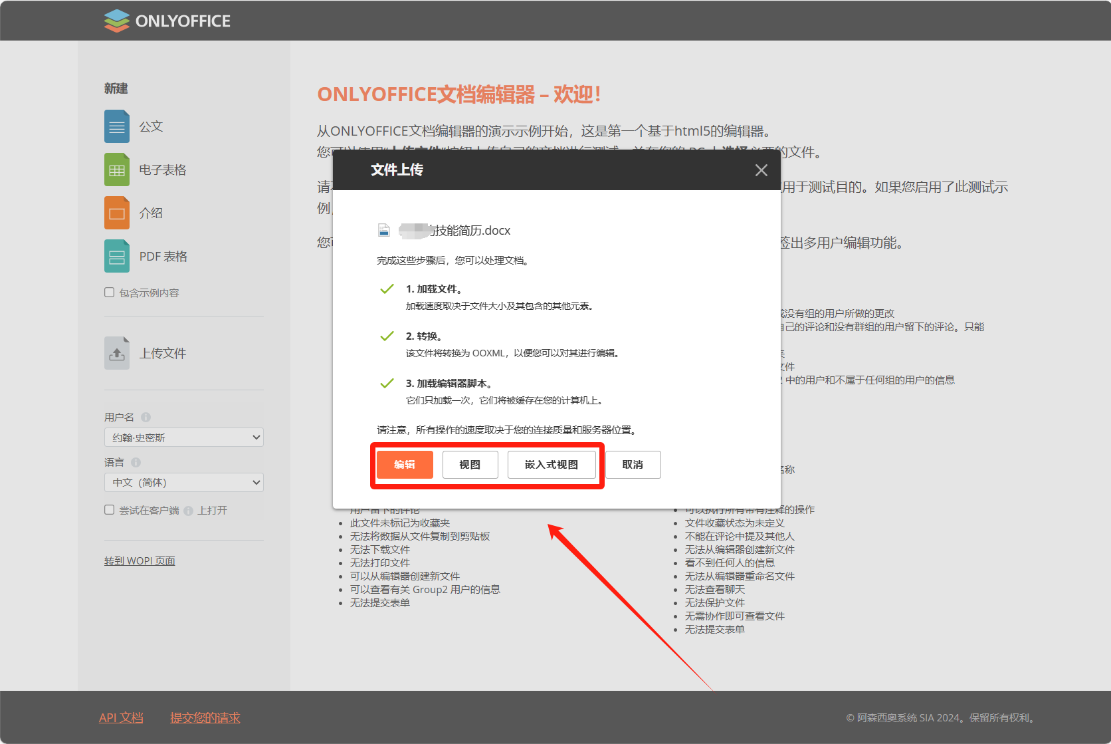Click the 上传文件 upload icon
Image resolution: width=1111 pixels, height=744 pixels.
tap(117, 353)
